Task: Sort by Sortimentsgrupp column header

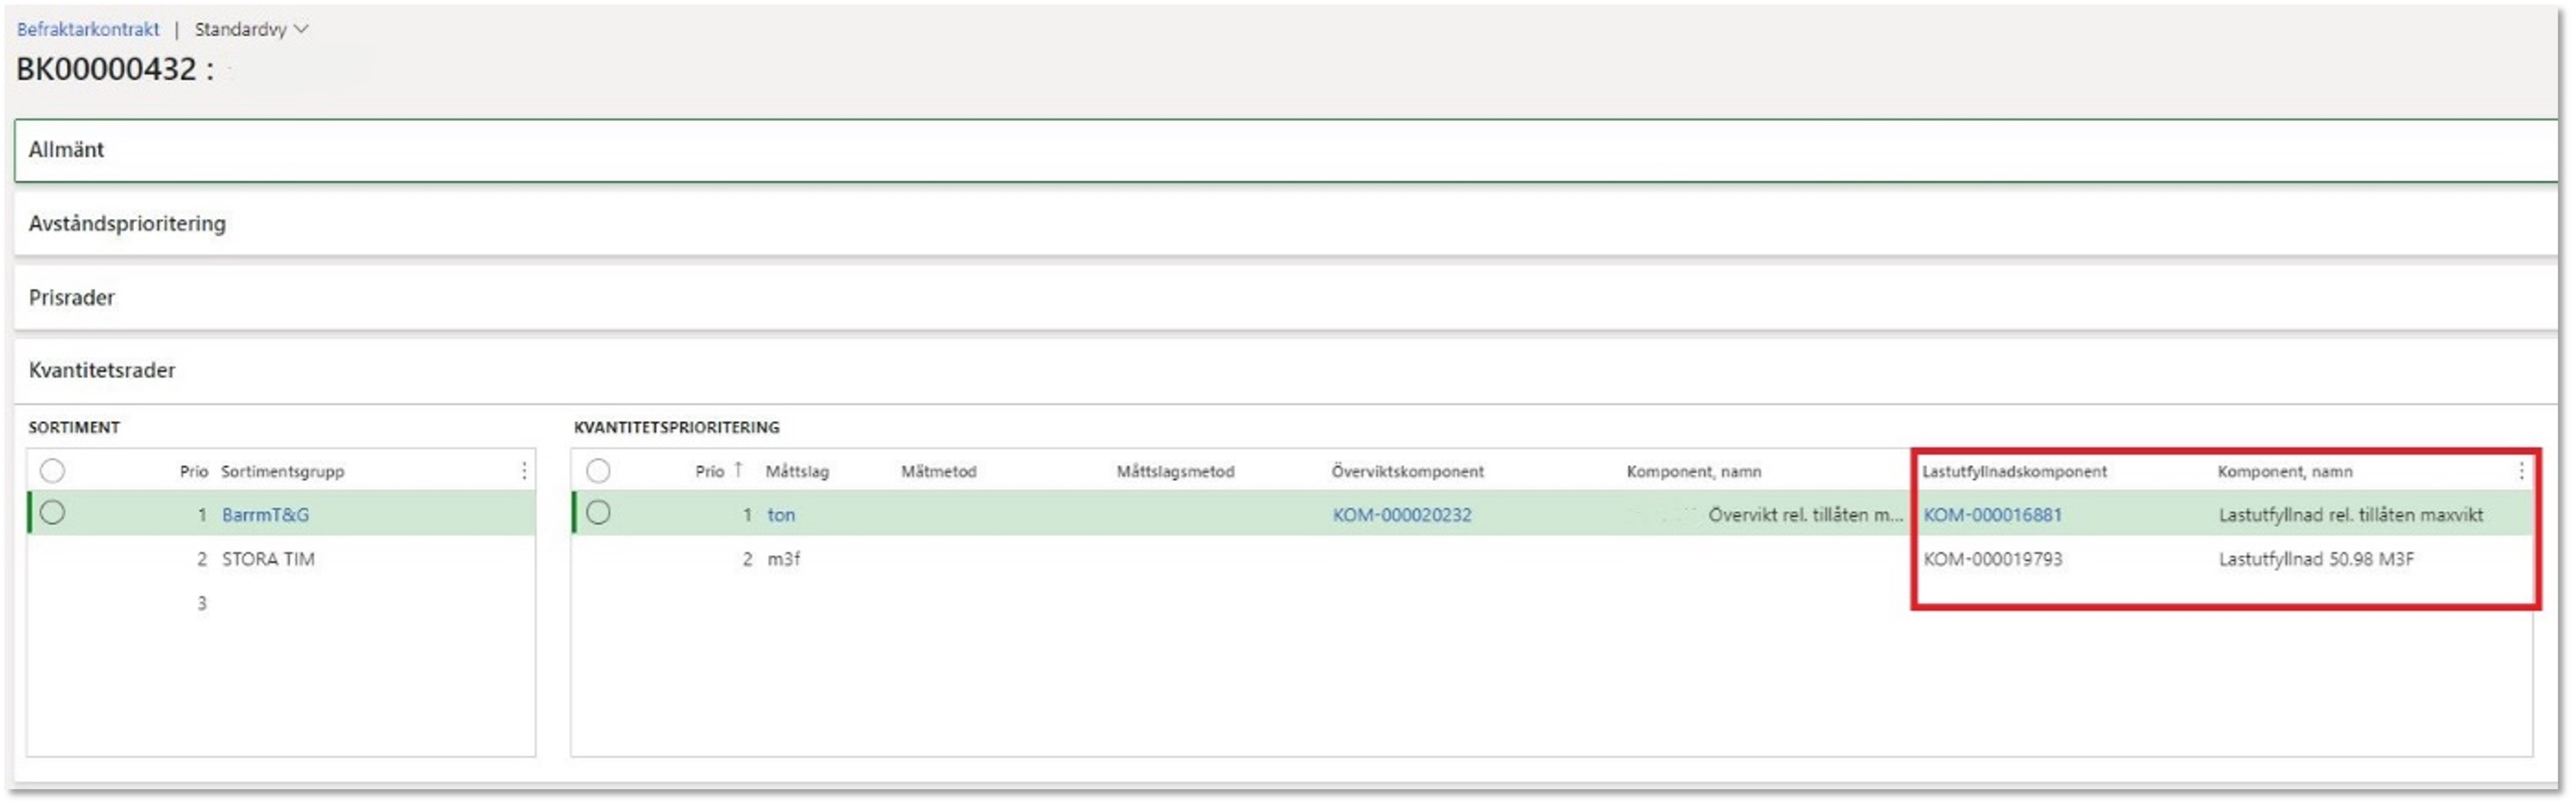Action: tap(282, 471)
